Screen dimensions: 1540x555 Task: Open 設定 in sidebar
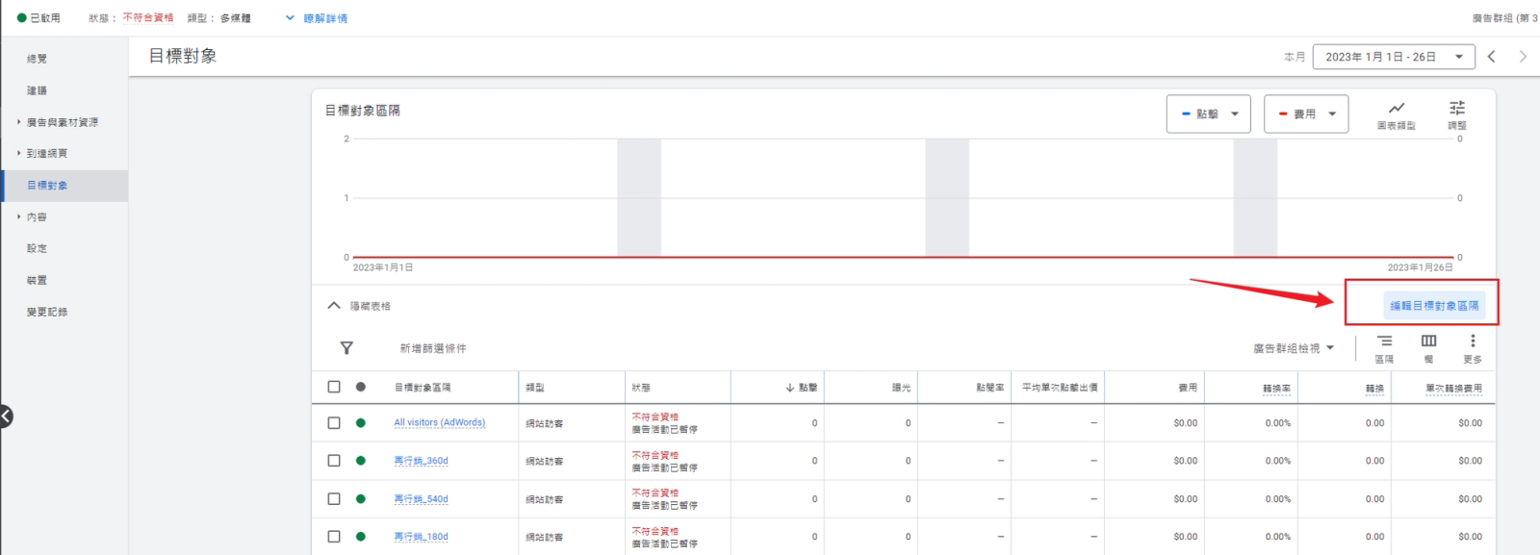[37, 248]
